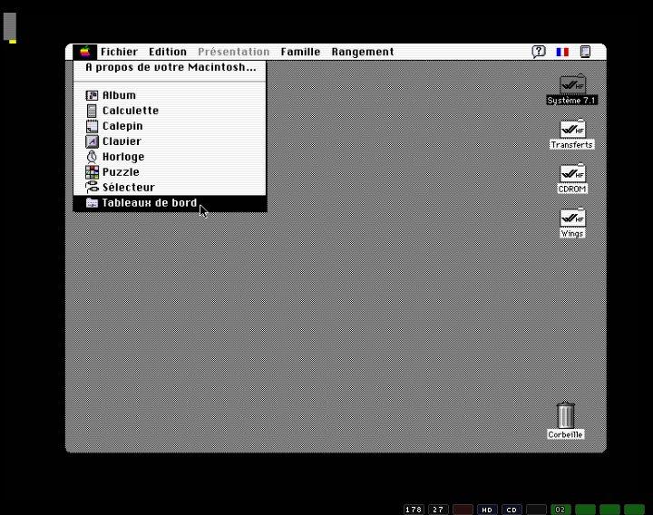Click the Corbeille label text
653x515 pixels.
coord(566,434)
